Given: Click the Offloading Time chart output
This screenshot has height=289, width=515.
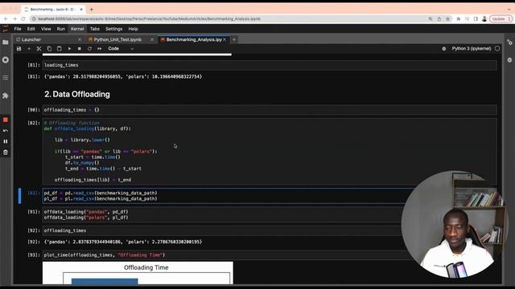Looking at the screenshot, I should pos(138,273).
